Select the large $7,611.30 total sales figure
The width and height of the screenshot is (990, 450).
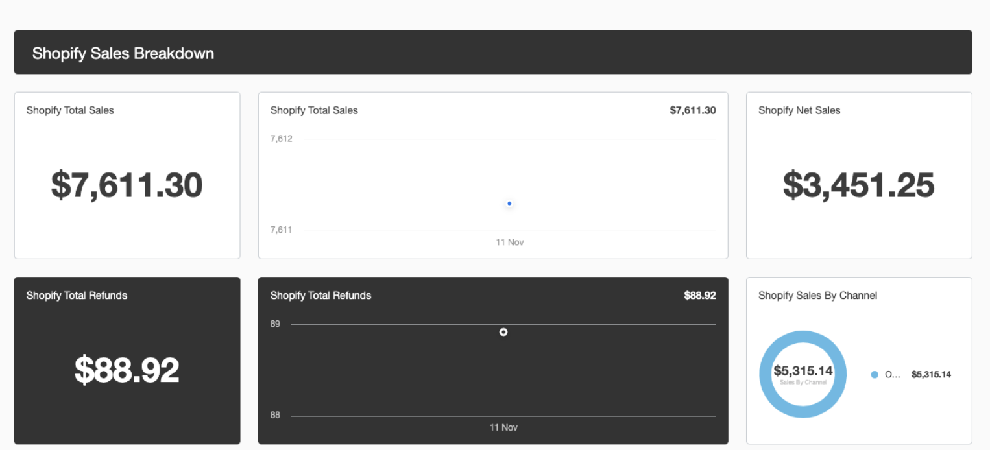click(127, 185)
